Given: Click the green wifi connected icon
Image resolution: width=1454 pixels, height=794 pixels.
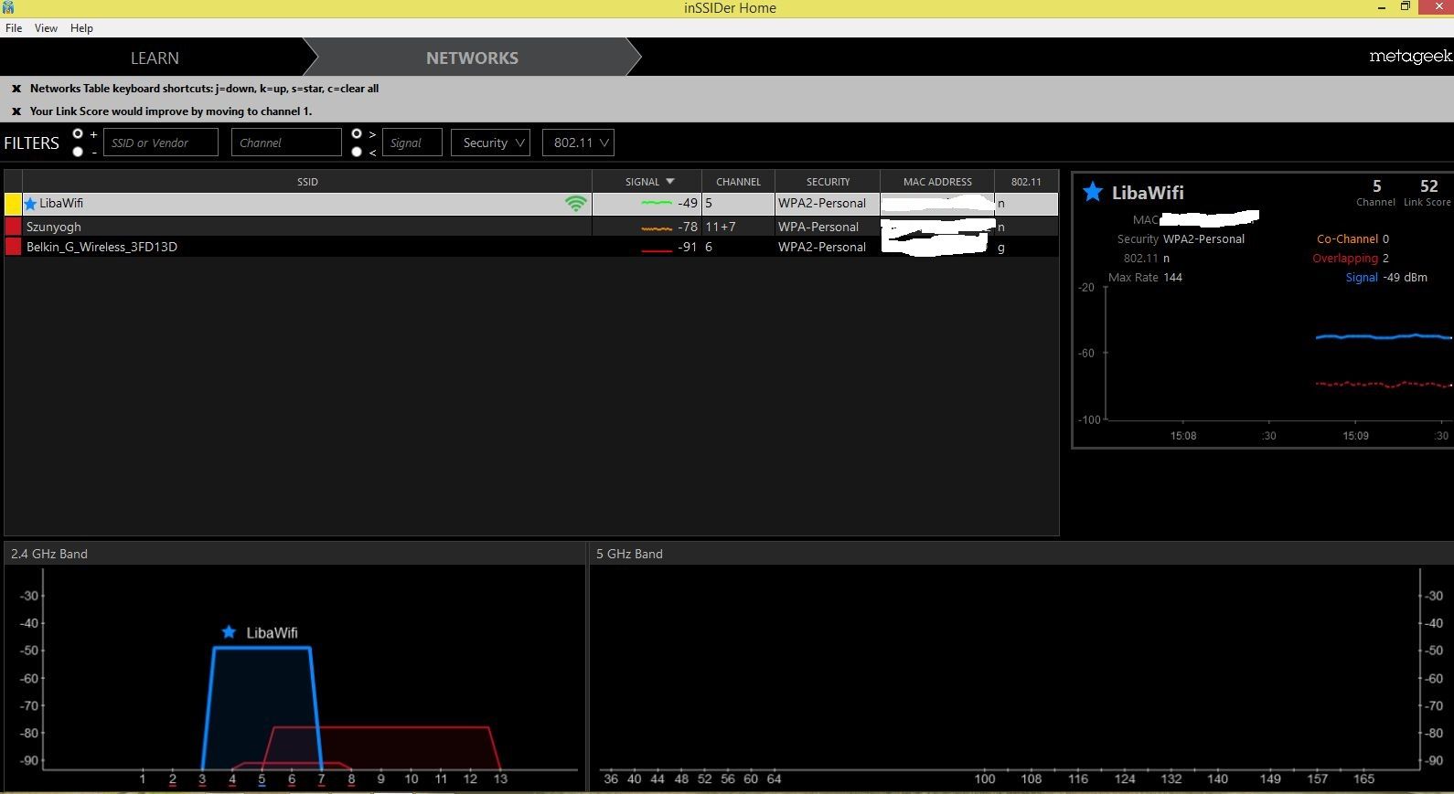Looking at the screenshot, I should [x=575, y=203].
